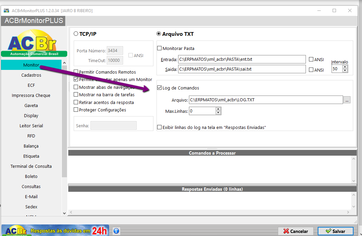Click the Saida file path field
Viewport: 362px width, 236px height.
click(x=242, y=69)
